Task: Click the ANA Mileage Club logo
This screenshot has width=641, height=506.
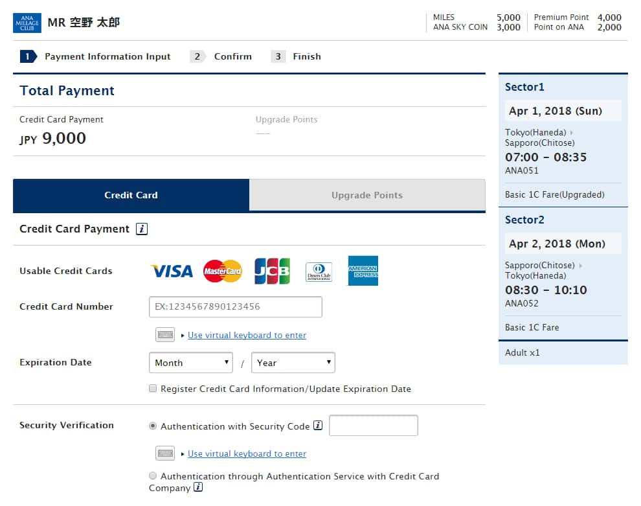Action: click(27, 23)
